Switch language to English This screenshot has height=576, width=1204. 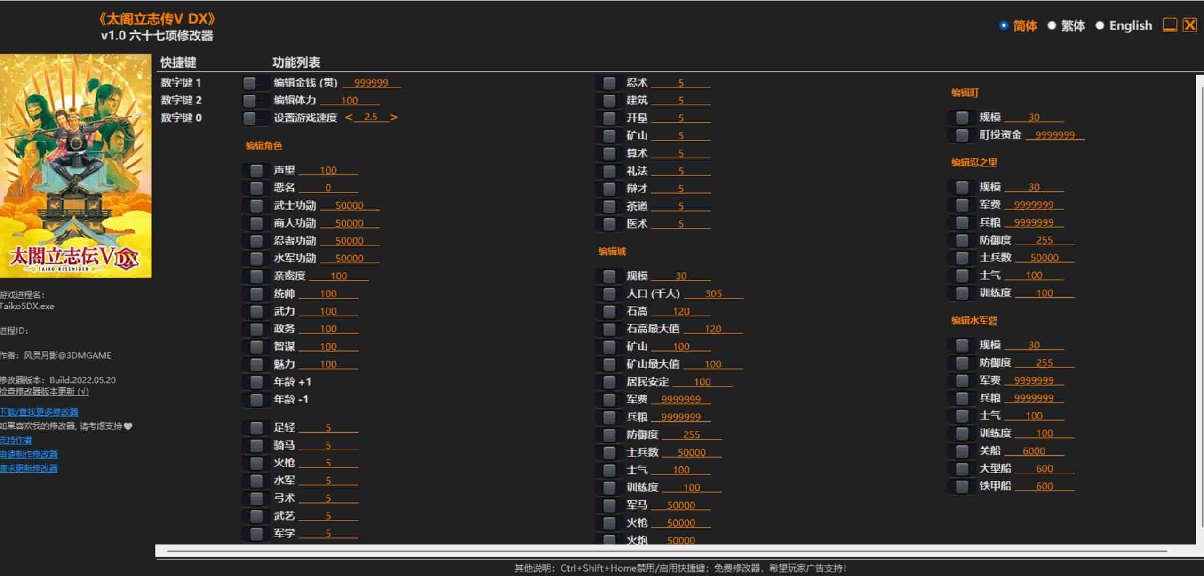pyautogui.click(x=1100, y=26)
